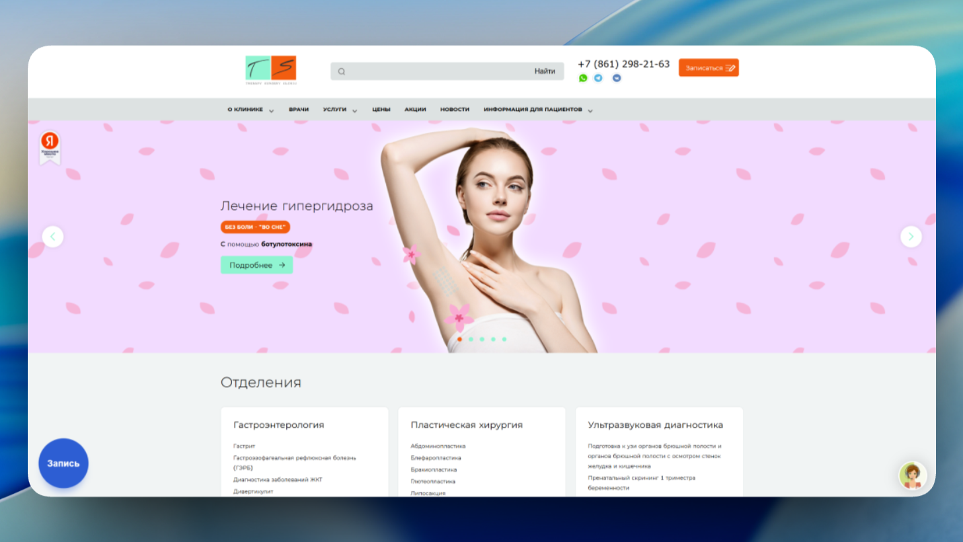Screen dimensions: 963x542
Task: Select the second slider dot
Action: [x=471, y=339]
